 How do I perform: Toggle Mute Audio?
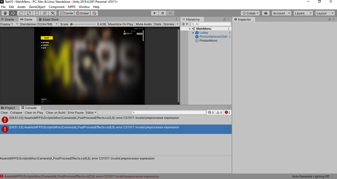pyautogui.click(x=144, y=24)
